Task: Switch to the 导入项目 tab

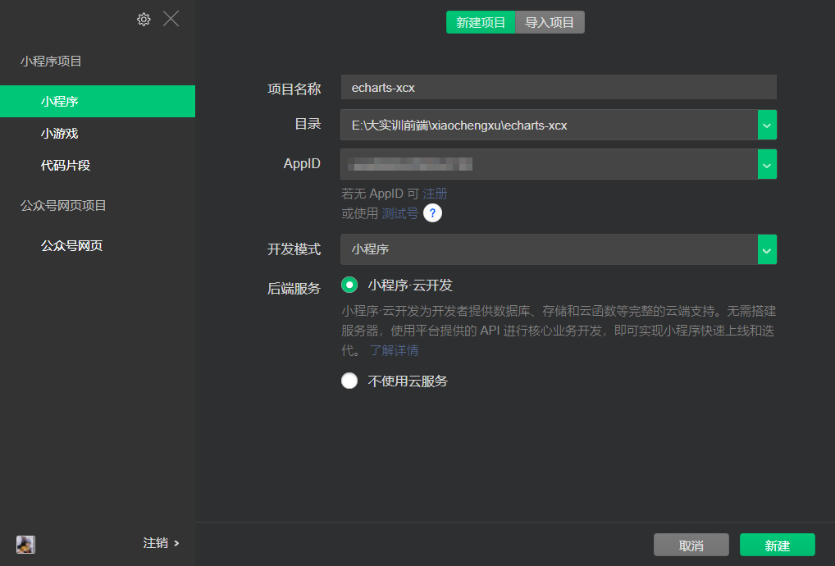Action: tap(550, 22)
